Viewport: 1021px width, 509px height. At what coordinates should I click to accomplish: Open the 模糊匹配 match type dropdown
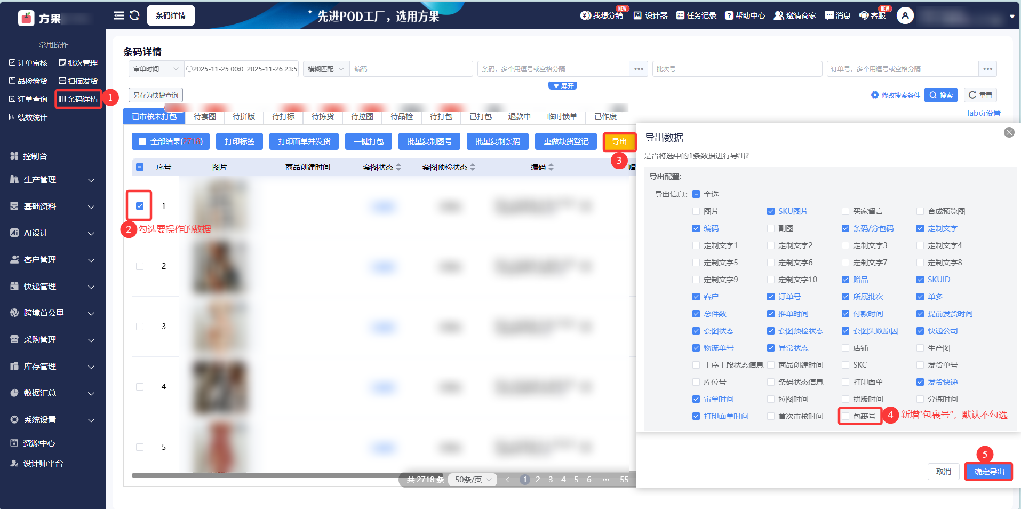326,69
